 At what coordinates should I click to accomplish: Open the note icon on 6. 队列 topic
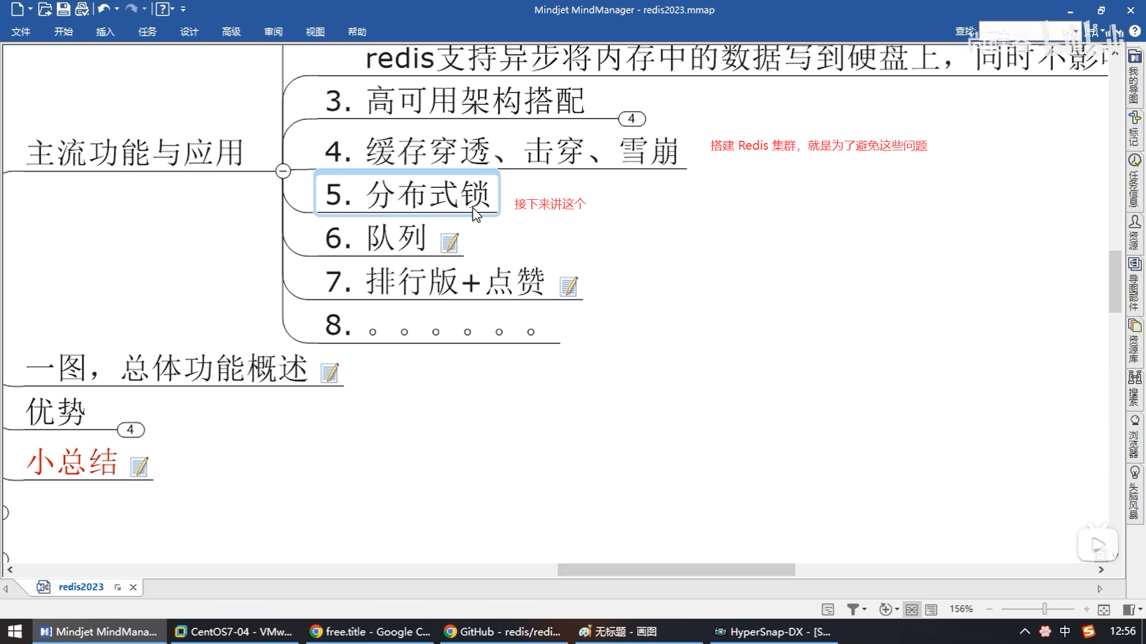click(449, 243)
